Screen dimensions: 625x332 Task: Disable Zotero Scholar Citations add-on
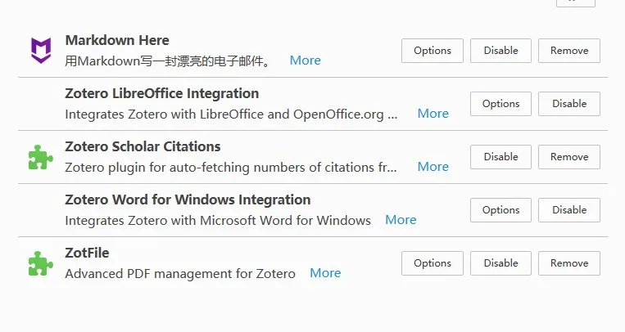(500, 157)
